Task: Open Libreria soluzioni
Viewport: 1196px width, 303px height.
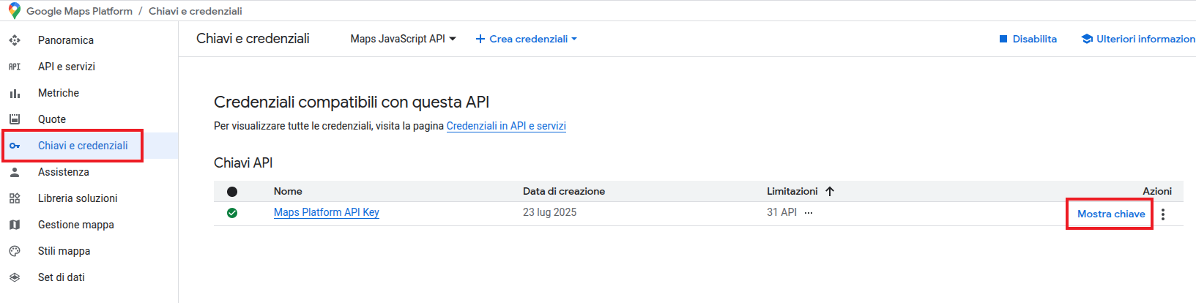Action: [x=78, y=198]
